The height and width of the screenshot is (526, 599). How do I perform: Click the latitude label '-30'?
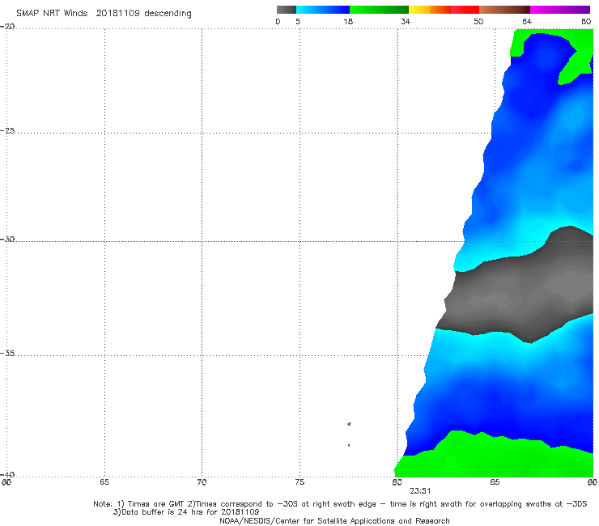pos(7,239)
